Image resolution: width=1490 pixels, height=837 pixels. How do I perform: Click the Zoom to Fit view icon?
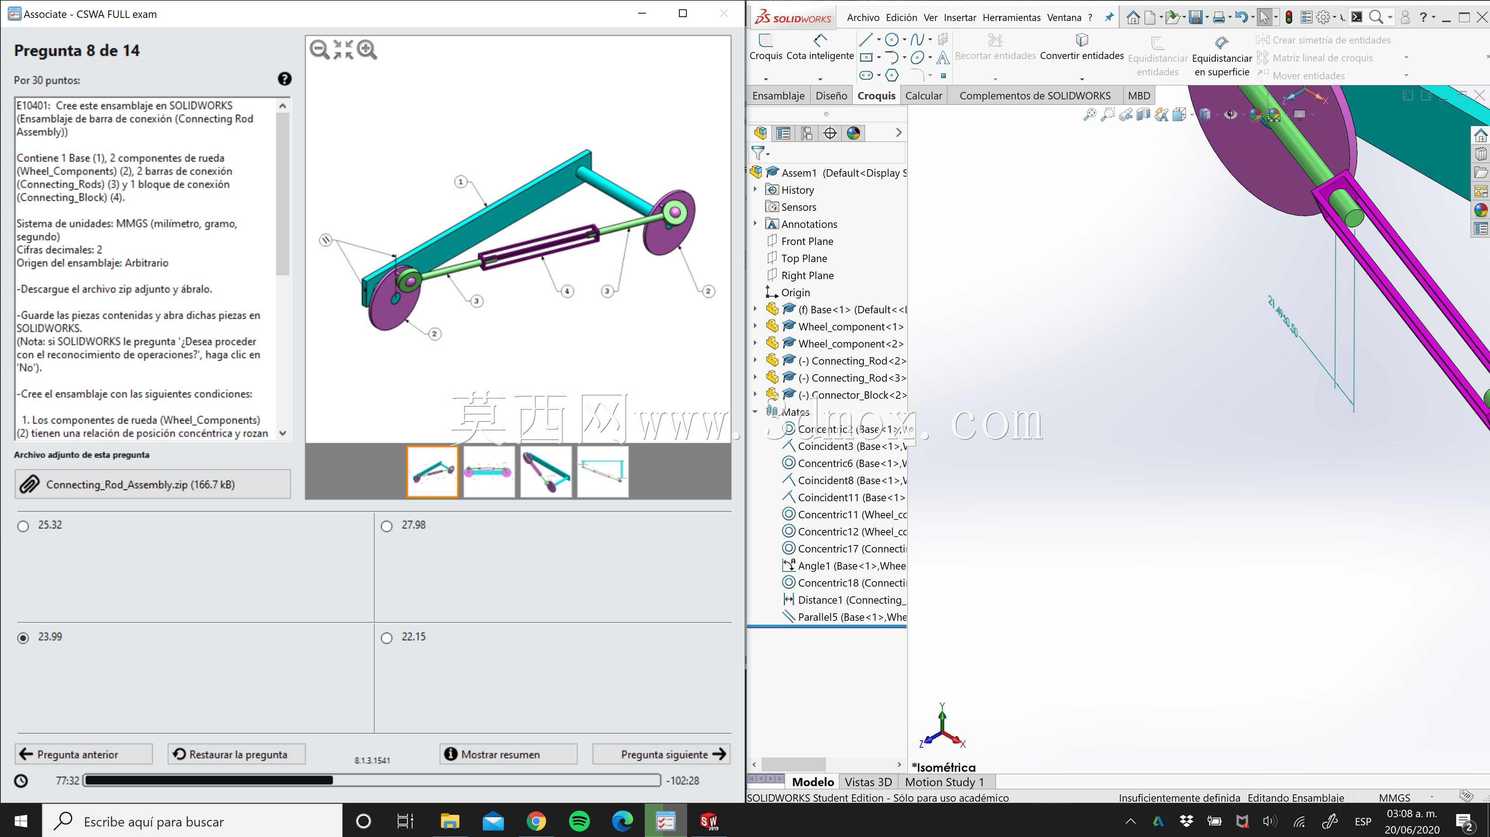1090,115
